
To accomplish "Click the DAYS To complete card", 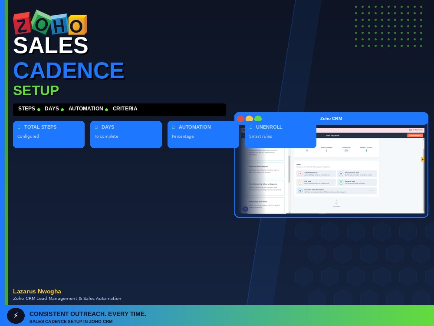I will pos(126,134).
